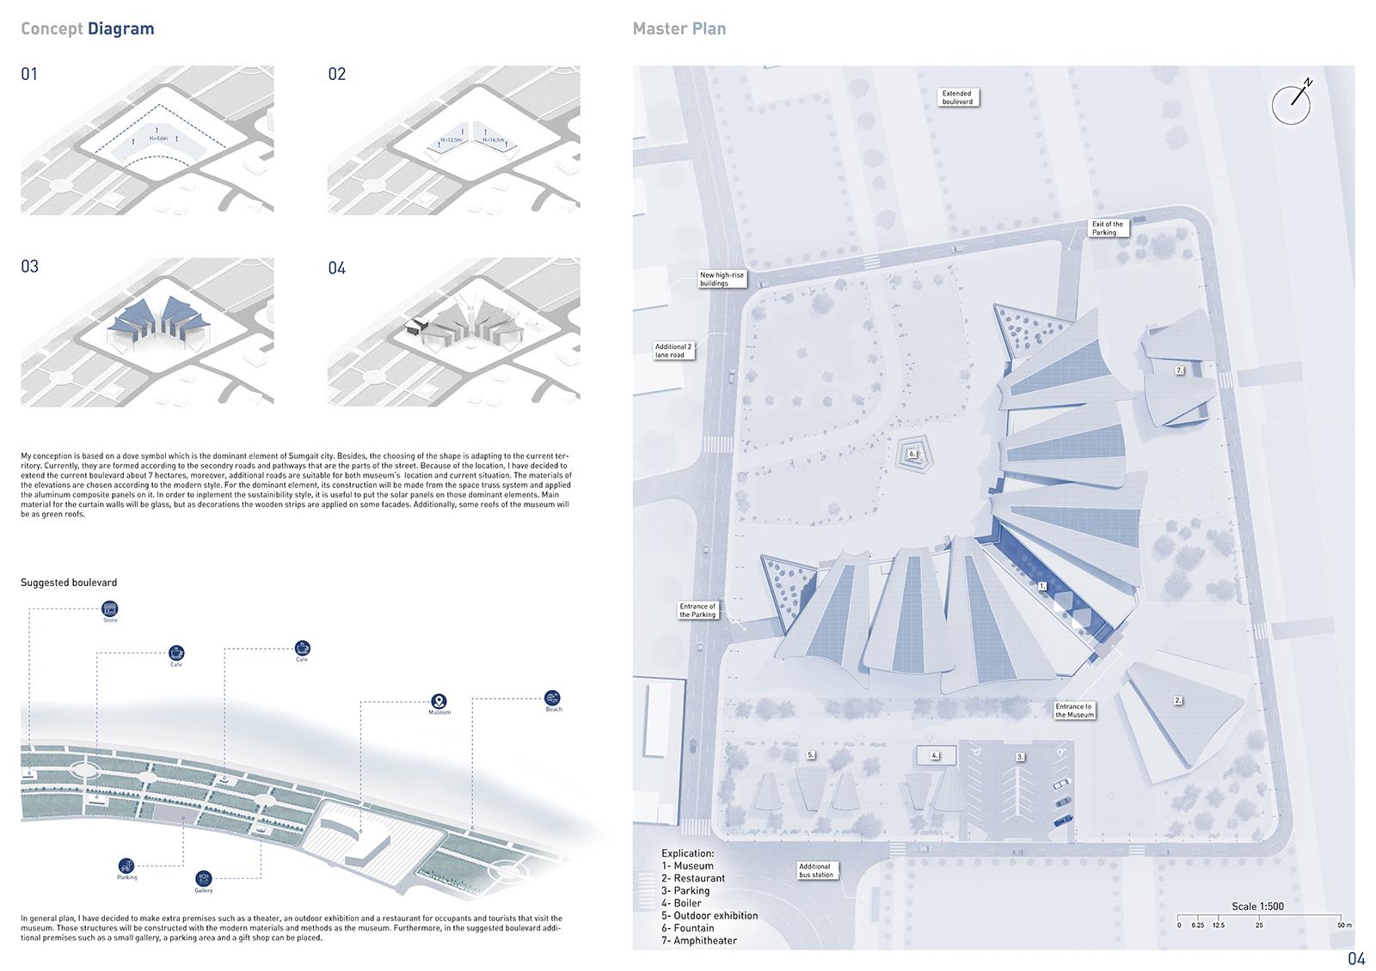Click the Scale 1:500 scale bar
The image size is (1376, 971).
[x=1258, y=916]
